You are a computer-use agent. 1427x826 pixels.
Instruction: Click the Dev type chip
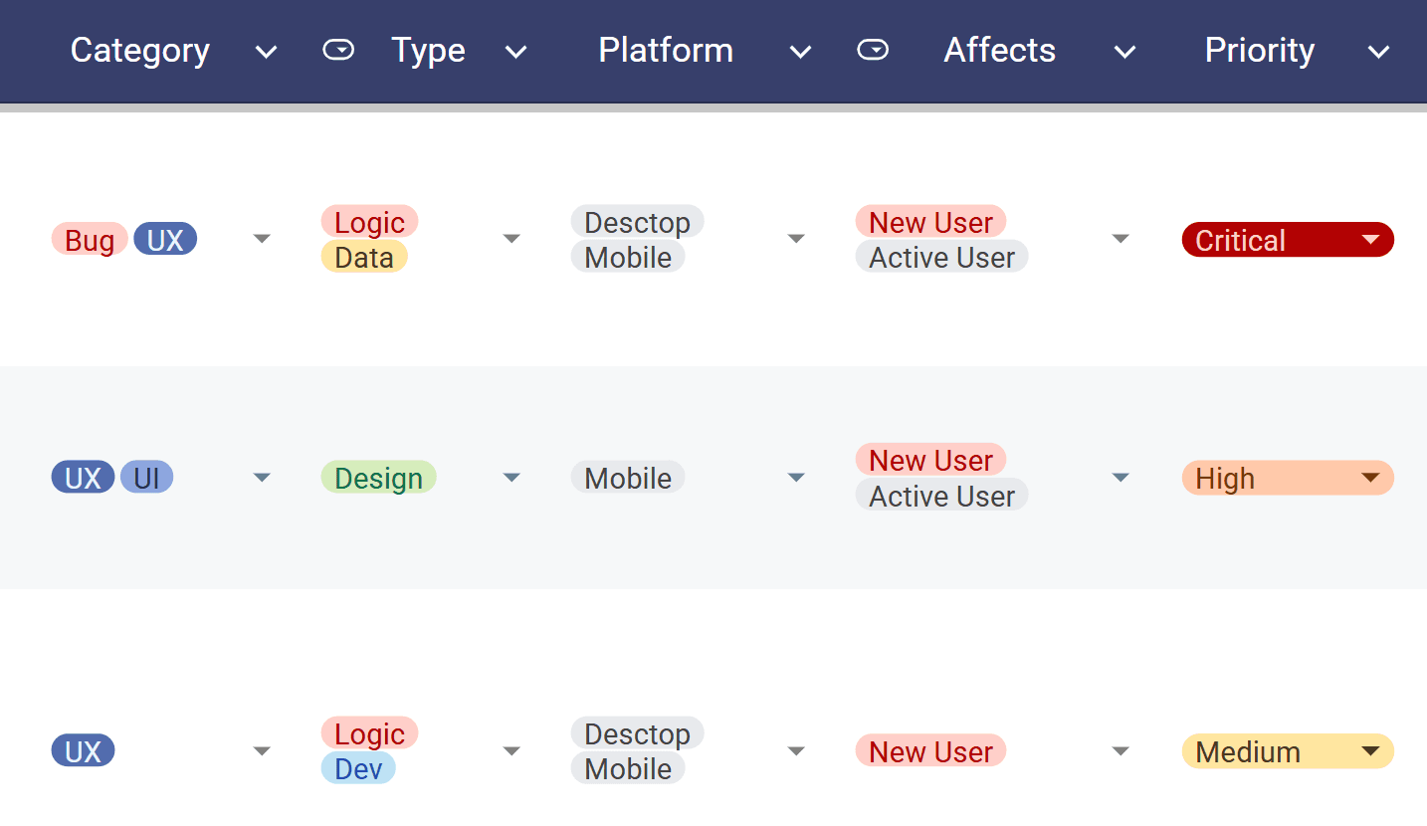(x=358, y=768)
